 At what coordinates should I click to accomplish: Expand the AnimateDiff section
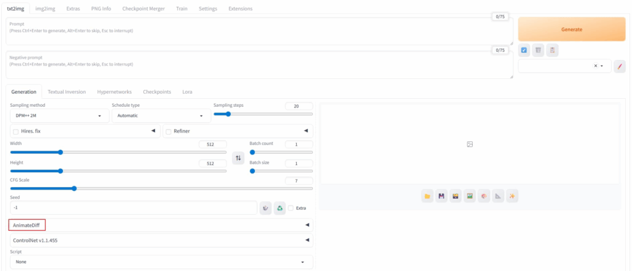pos(160,225)
